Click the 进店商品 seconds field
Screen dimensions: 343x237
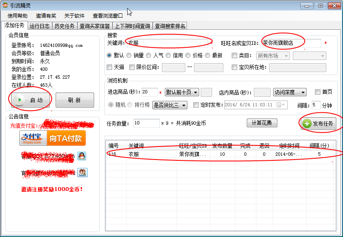coord(150,92)
